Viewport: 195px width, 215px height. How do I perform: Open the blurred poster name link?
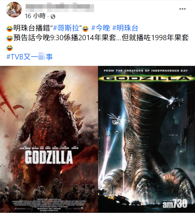[x=60, y=8]
